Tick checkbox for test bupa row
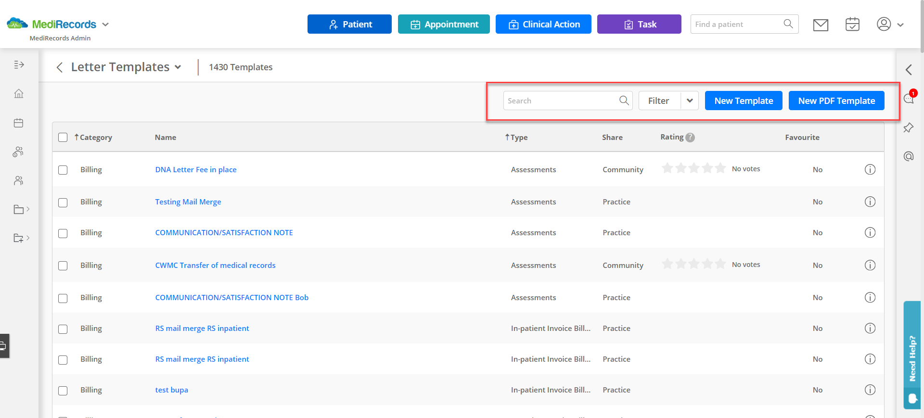 63,391
